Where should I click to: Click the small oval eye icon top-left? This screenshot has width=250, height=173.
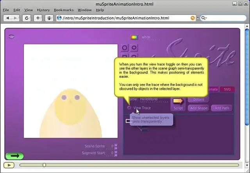pos(11,37)
